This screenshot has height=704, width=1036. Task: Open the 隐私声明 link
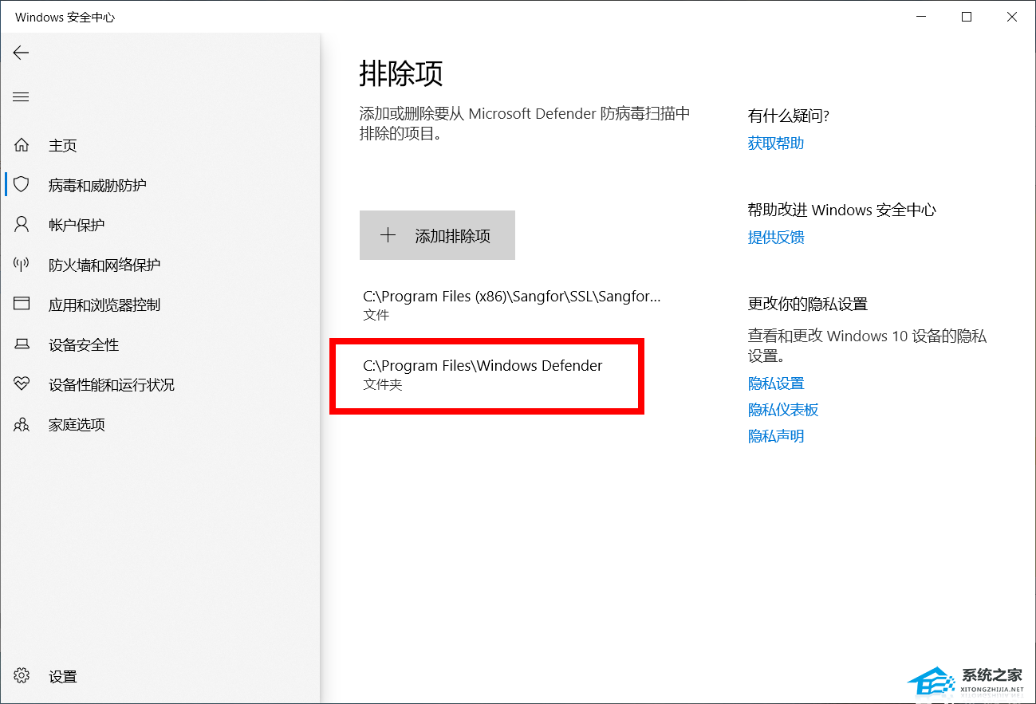[776, 436]
